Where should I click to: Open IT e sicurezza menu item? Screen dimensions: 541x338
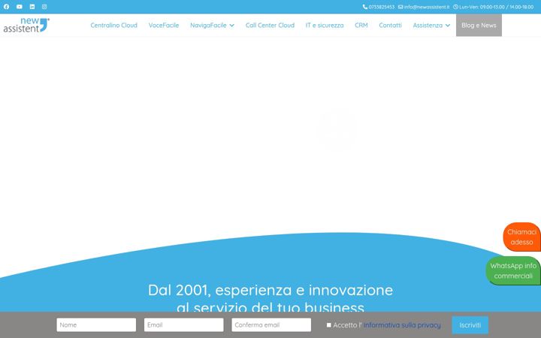(325, 26)
